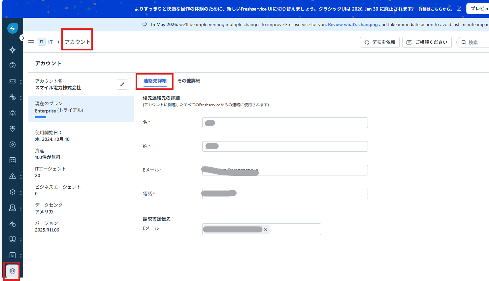Click the external link icon in top banner
Viewport: 489px width, 281px height.
[x=459, y=9]
